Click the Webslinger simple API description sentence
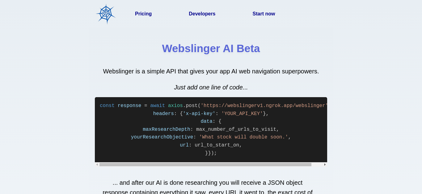 click(x=211, y=71)
